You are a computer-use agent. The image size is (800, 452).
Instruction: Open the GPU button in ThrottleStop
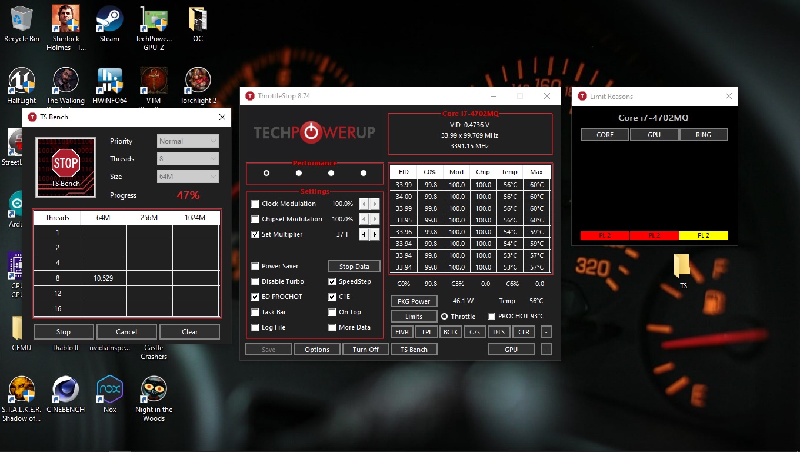click(x=511, y=350)
